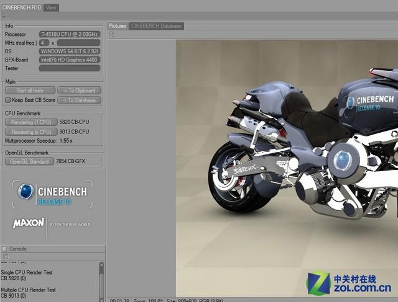Click the Pictures panel grip handle
Viewport: 398px width, 302px height.
(x=111, y=34)
